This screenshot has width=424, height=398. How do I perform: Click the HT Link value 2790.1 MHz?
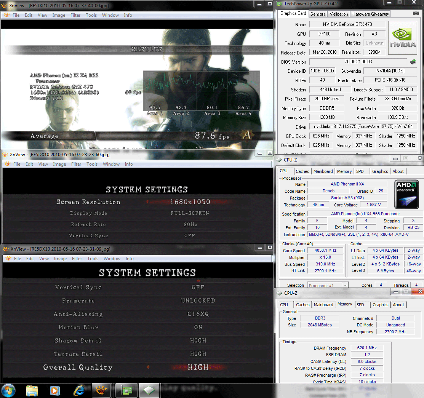point(325,271)
